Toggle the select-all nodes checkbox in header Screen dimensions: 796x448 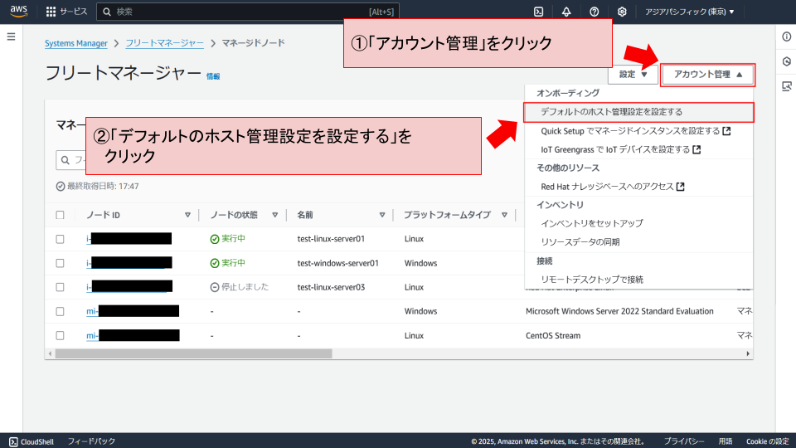pos(60,215)
